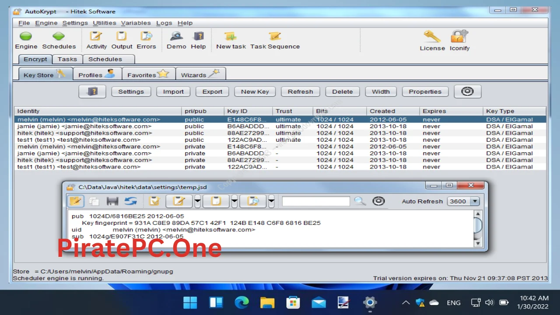560x315 pixels.
Task: Open the Auto Refresh 3600 combo box
Action: (463, 201)
